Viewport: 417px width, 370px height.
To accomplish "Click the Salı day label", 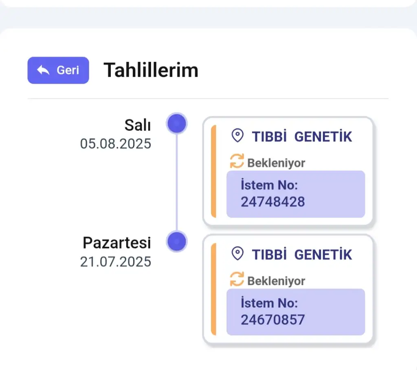I will [x=138, y=125].
